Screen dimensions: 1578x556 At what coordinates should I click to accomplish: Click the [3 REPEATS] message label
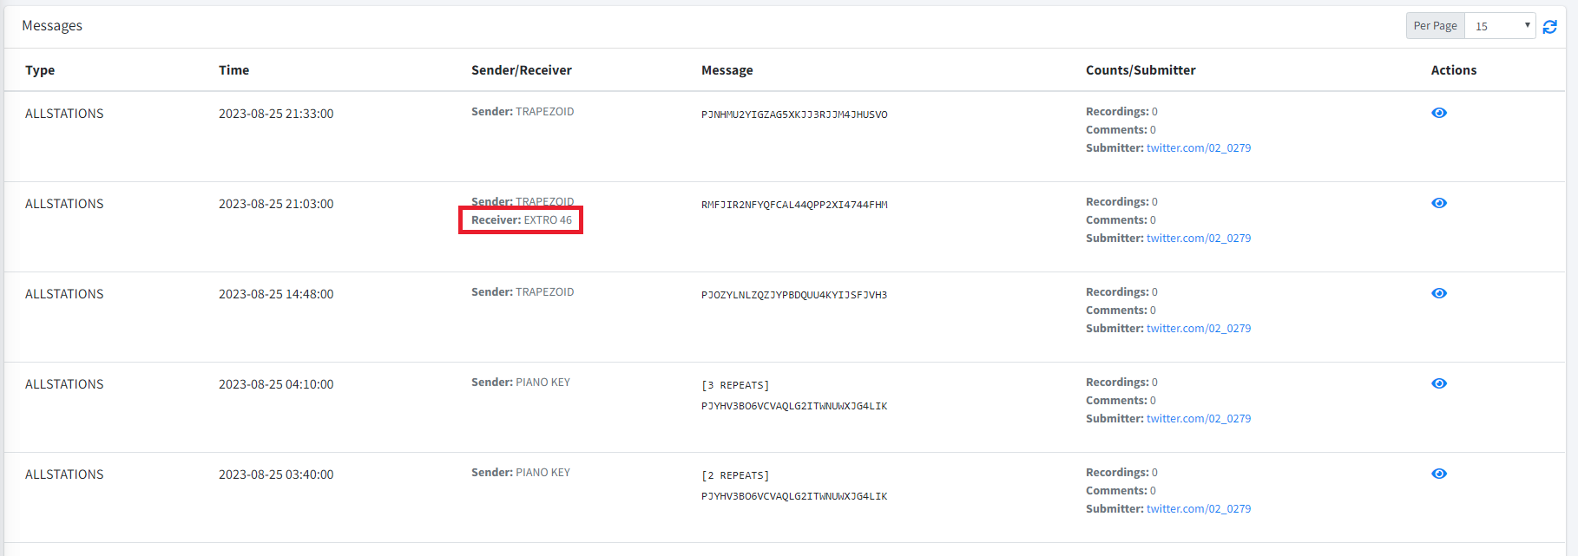pos(735,385)
